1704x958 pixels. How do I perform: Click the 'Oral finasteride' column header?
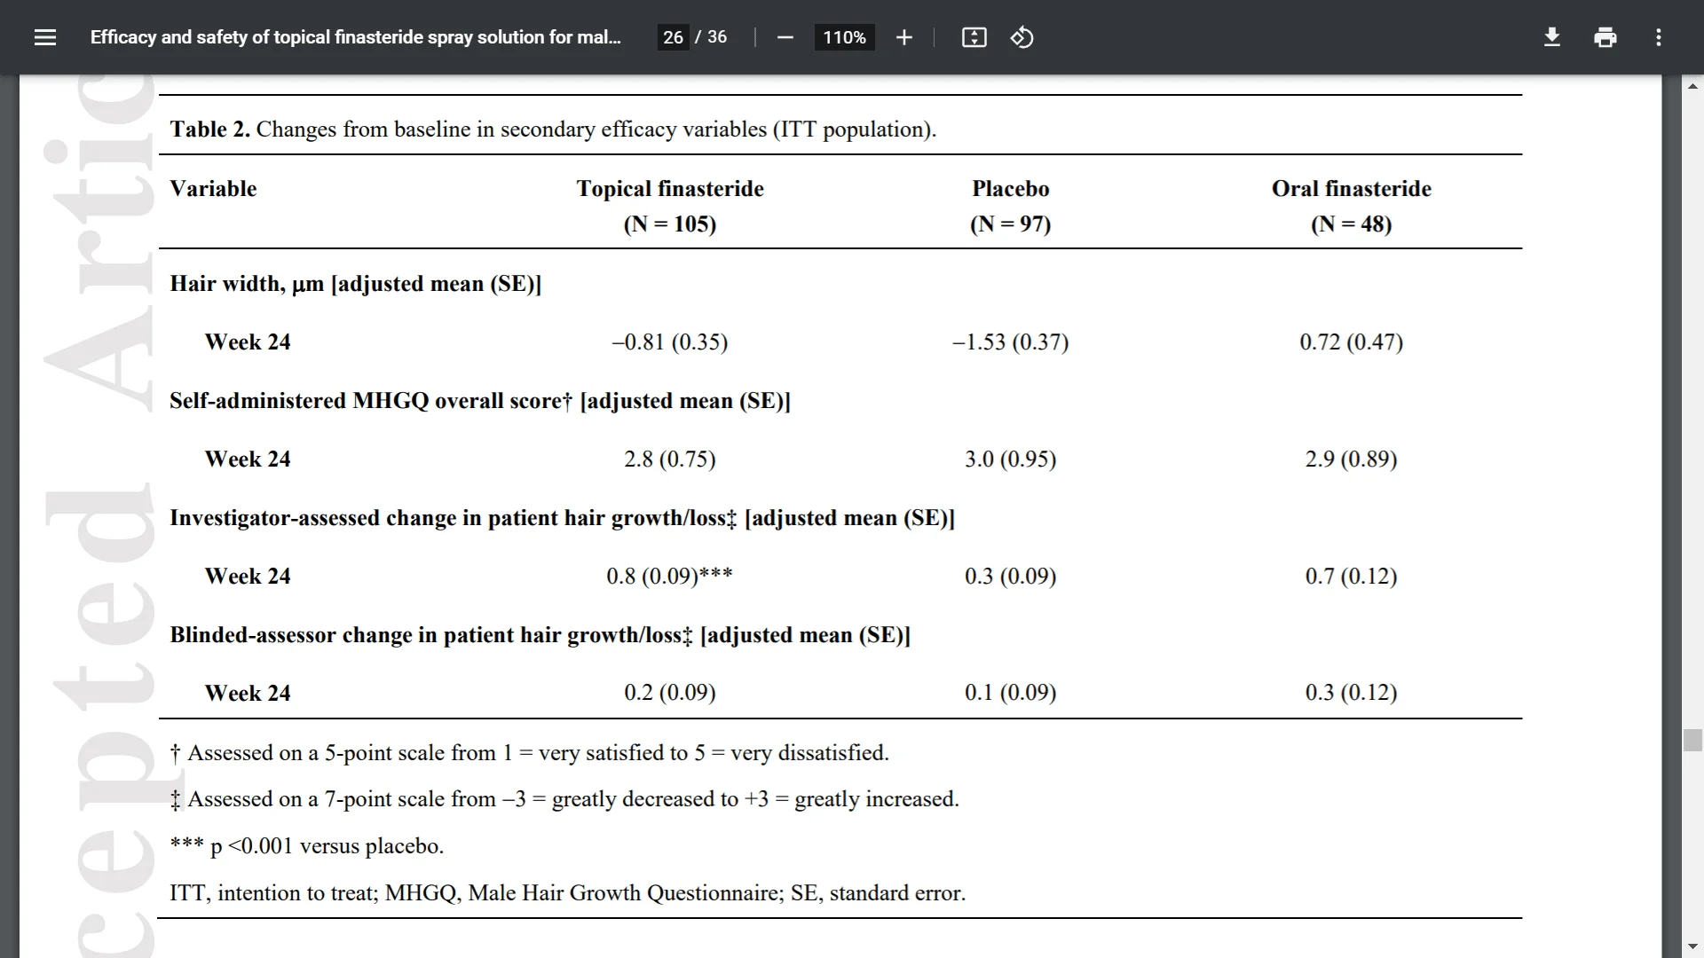point(1351,189)
